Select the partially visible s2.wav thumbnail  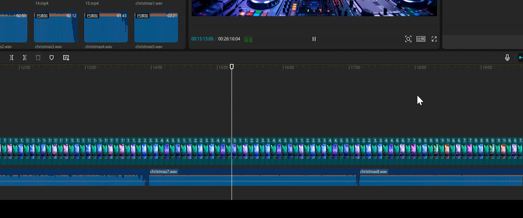click(x=13, y=28)
